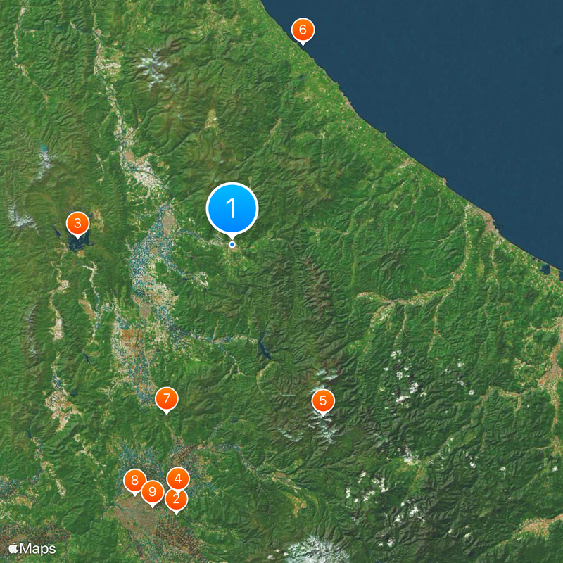The width and height of the screenshot is (563, 563).
Task: Open orange pin 3 beside the lake
Action: point(77,224)
